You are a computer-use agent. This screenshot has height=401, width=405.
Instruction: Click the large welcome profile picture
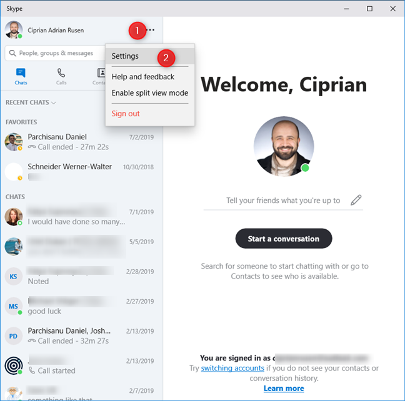pos(284,146)
